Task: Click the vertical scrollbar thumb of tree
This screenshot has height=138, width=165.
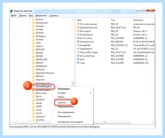Action: (x=73, y=83)
